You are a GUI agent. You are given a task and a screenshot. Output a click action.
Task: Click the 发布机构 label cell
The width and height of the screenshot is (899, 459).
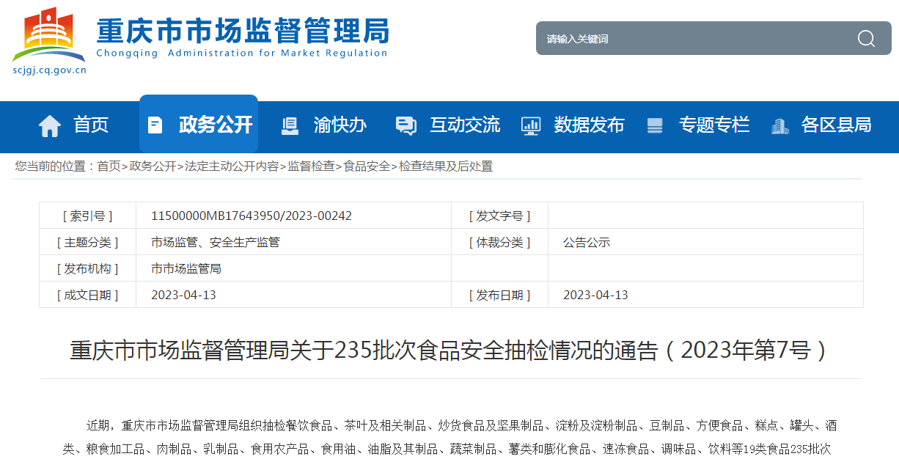[x=87, y=268]
